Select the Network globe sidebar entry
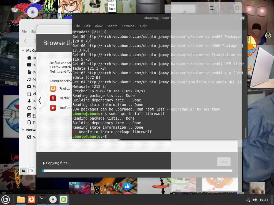The width and height of the screenshot is (274, 205). click(32, 137)
